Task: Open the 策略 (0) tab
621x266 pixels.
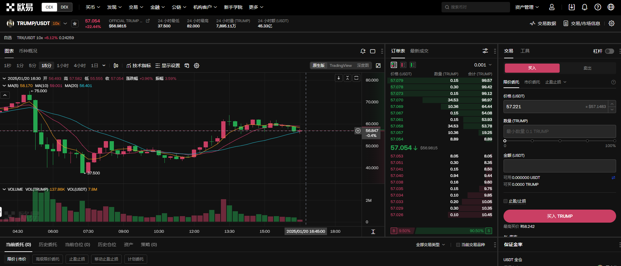Action: (x=149, y=244)
